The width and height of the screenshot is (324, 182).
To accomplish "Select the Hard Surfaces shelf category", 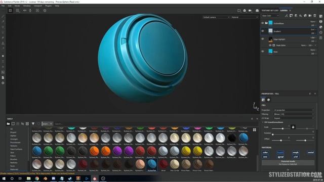I will 16,149.
